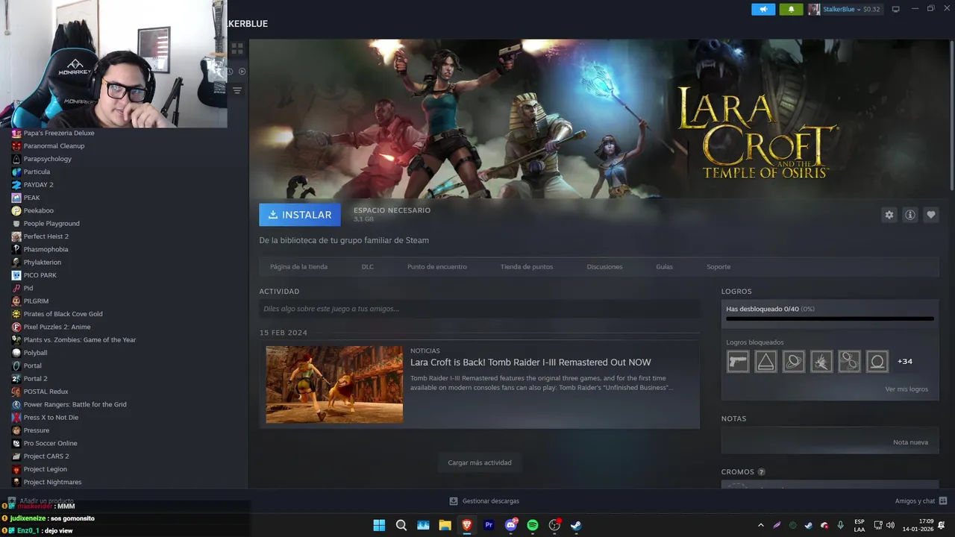Image resolution: width=955 pixels, height=537 pixels.
Task: Show the +34 more locked achievements
Action: click(905, 362)
